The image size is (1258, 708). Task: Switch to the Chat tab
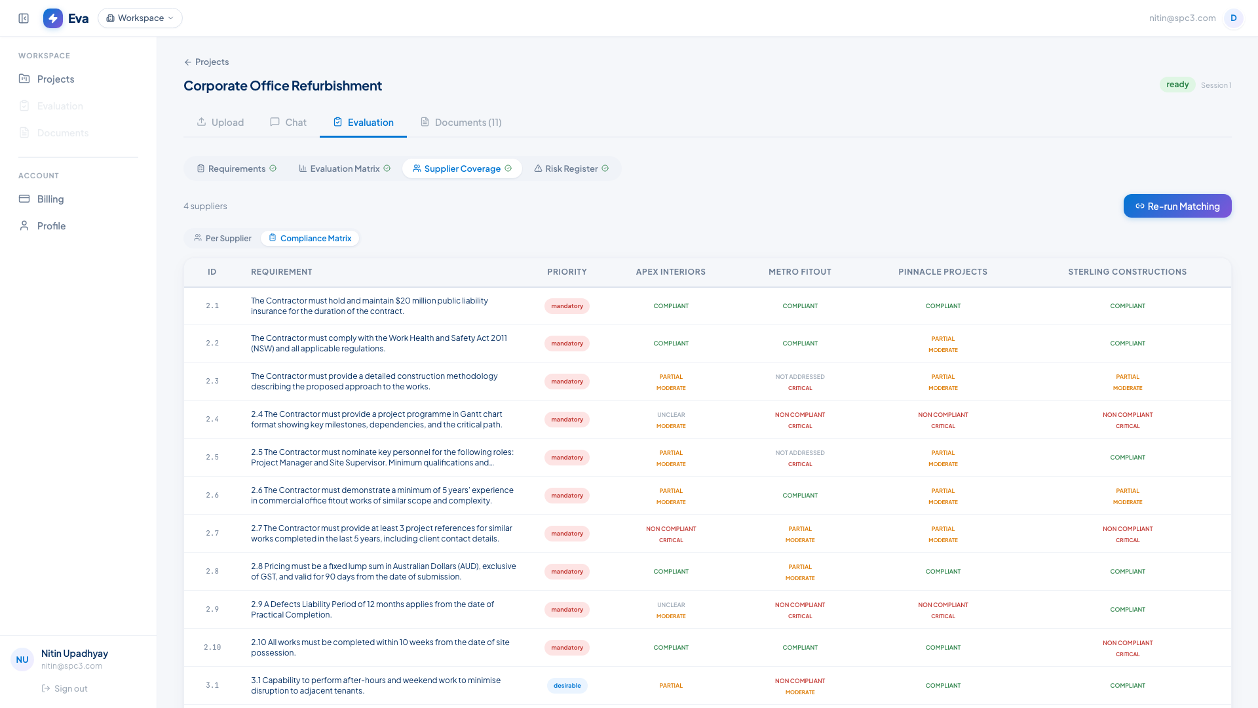click(288, 123)
